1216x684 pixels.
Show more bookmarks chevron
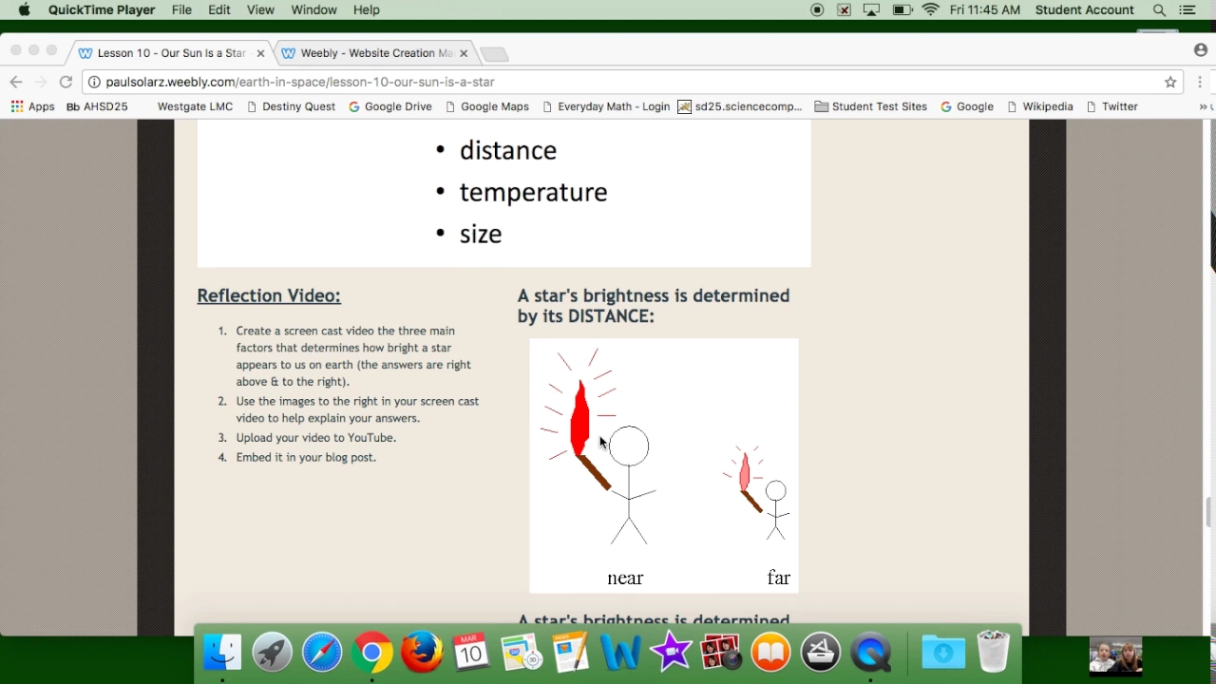point(1204,106)
